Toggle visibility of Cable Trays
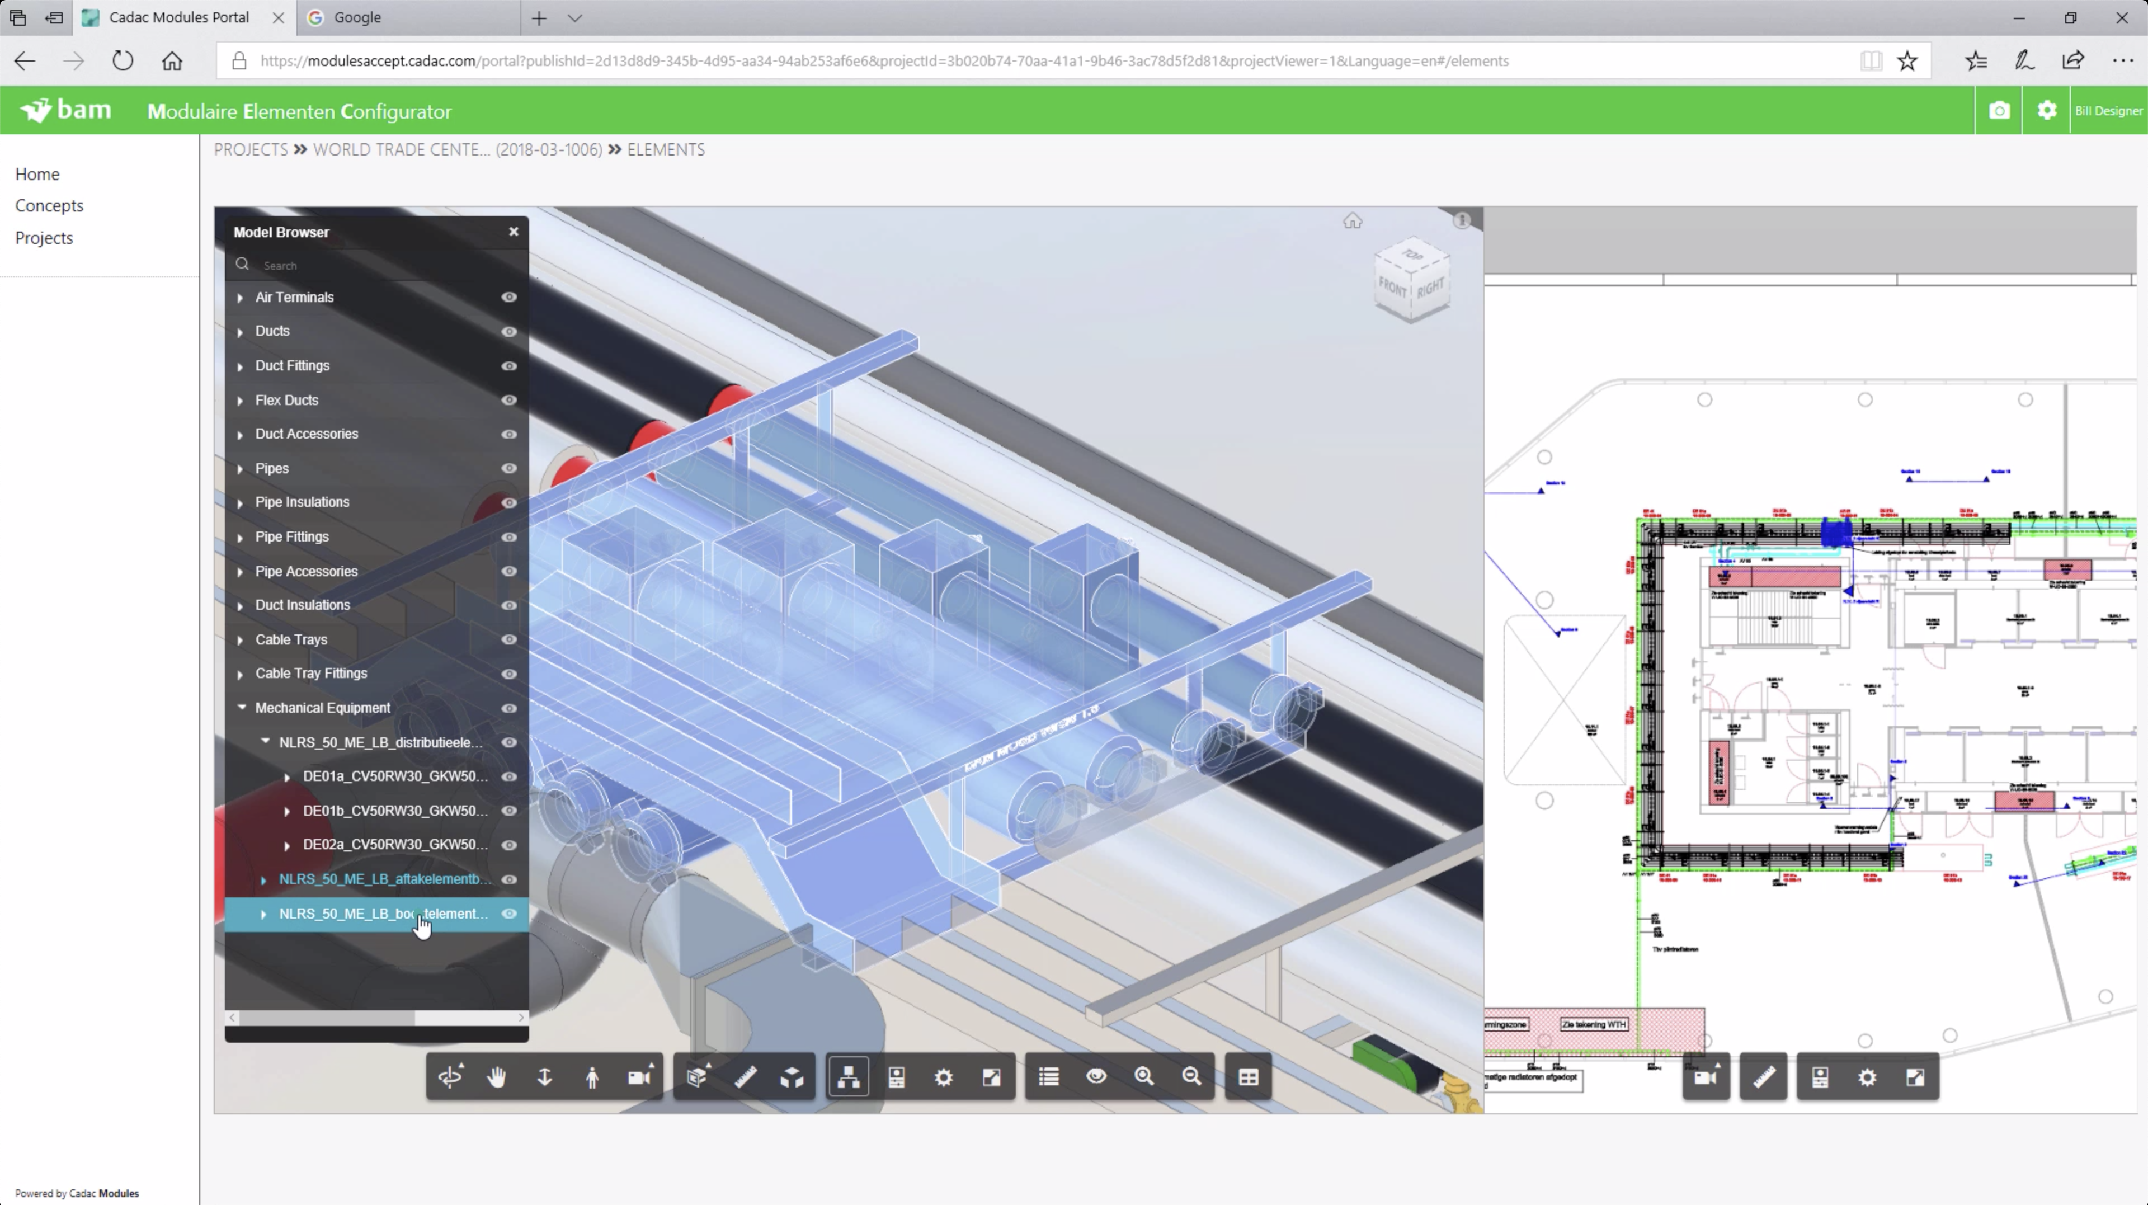This screenshot has height=1205, width=2148. (508, 639)
